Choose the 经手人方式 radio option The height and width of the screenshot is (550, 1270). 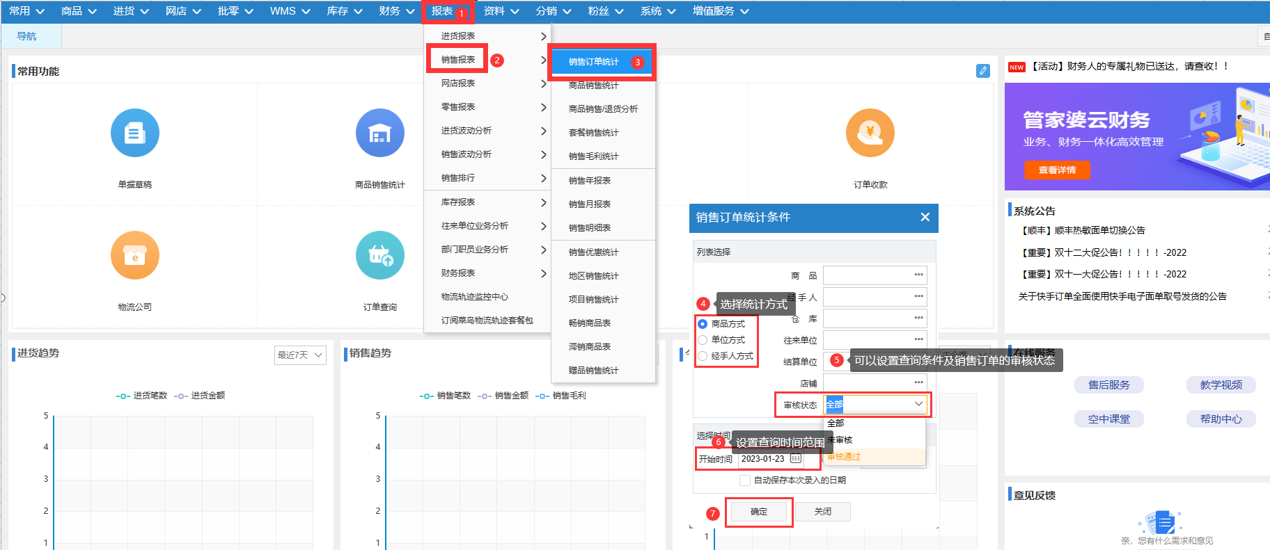click(703, 356)
